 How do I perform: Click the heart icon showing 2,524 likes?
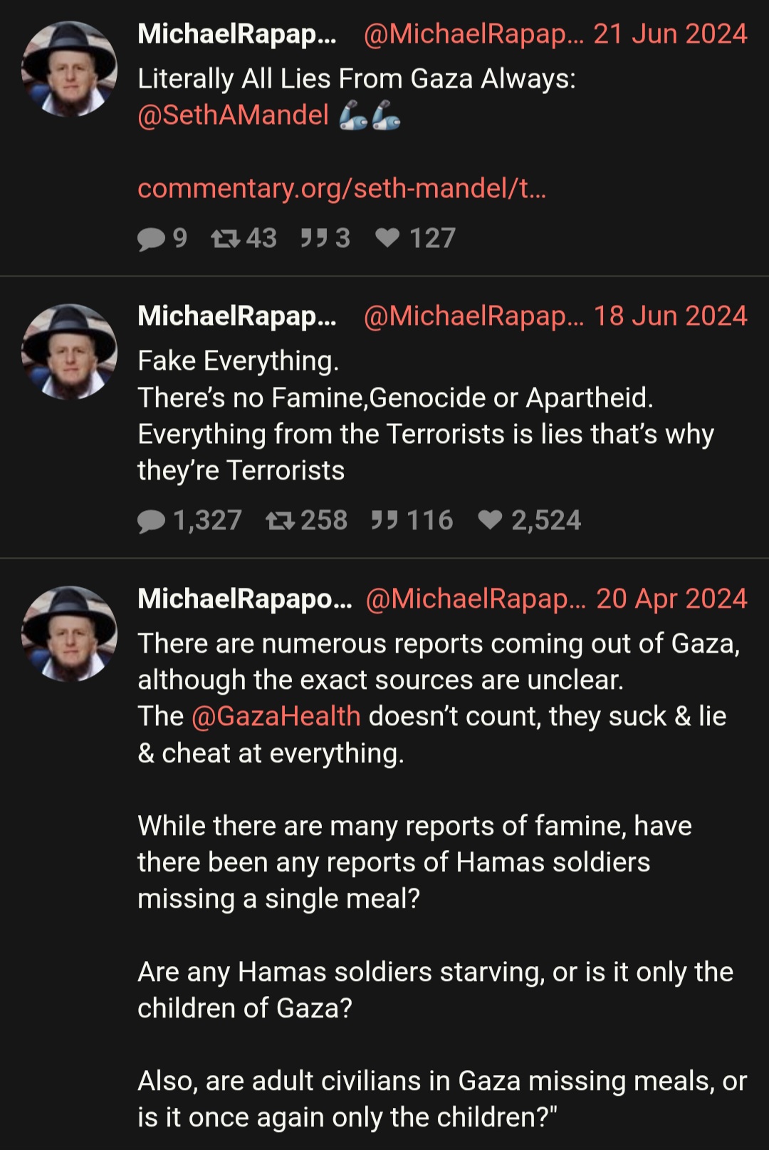click(x=490, y=519)
